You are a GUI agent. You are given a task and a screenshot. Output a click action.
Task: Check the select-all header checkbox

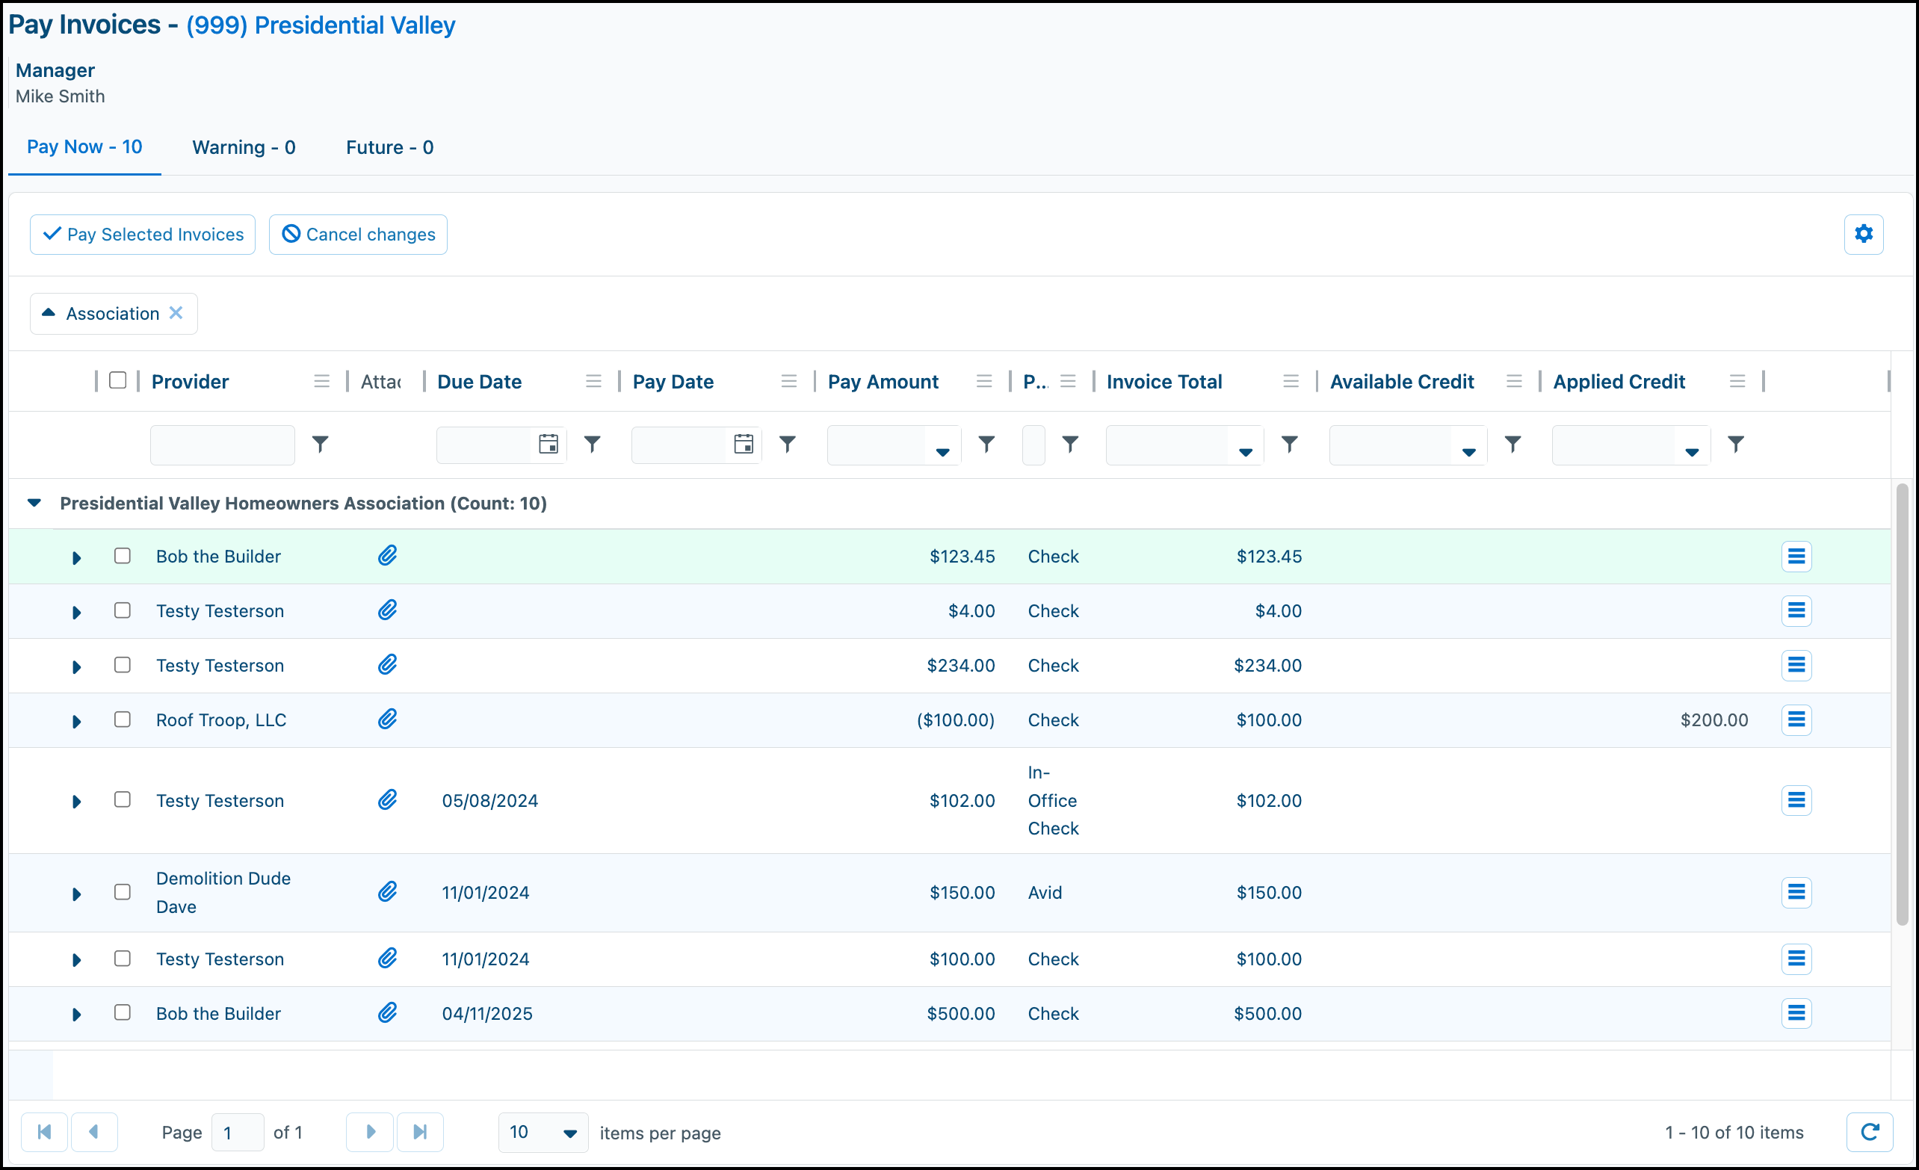[x=117, y=380]
